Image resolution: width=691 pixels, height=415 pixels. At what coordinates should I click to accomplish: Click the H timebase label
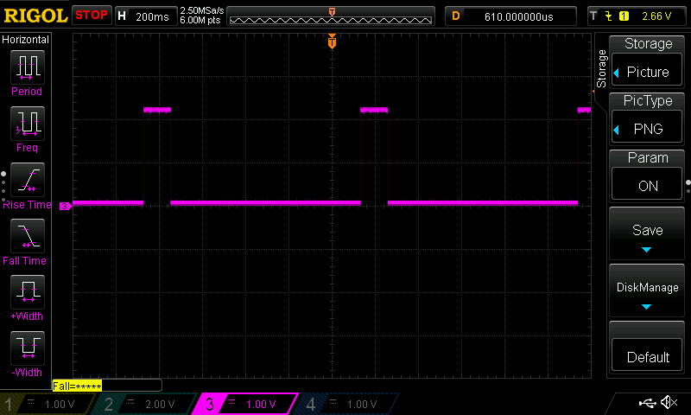[x=122, y=16]
